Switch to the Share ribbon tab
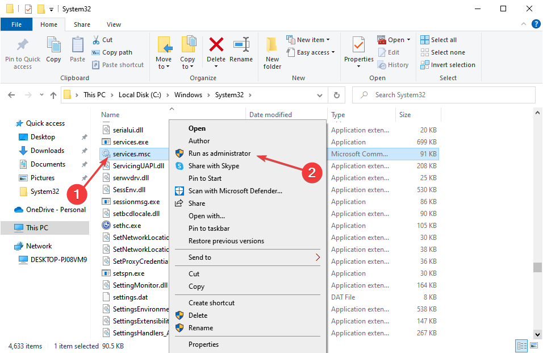This screenshot has height=353, width=543. 82,24
